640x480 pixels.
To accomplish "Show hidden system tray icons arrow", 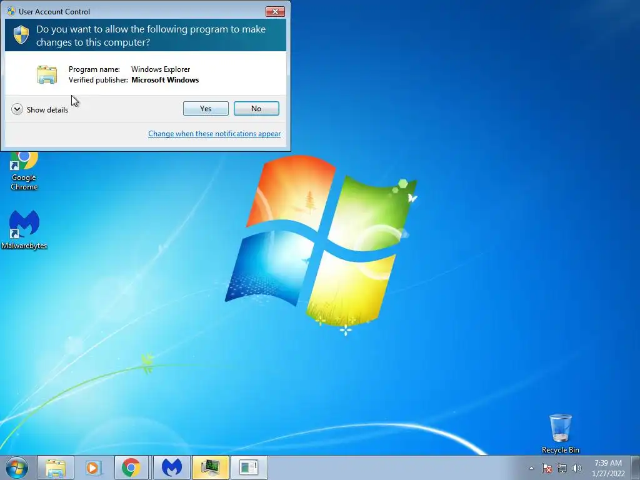I will click(x=531, y=469).
